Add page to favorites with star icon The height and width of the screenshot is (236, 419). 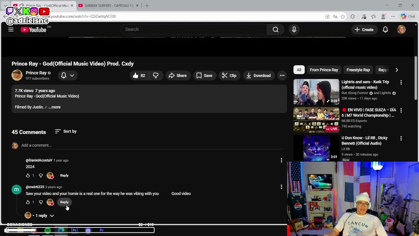click(343, 16)
